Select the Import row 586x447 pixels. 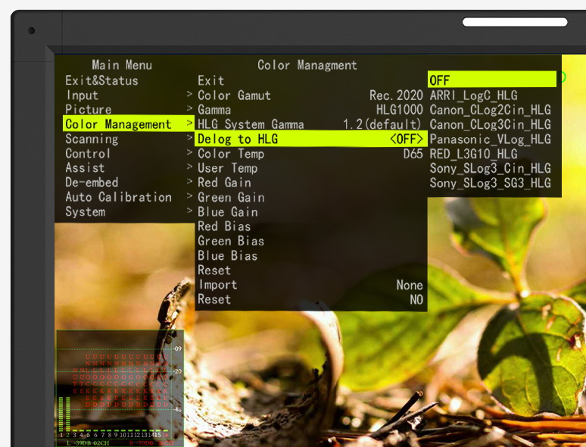310,285
